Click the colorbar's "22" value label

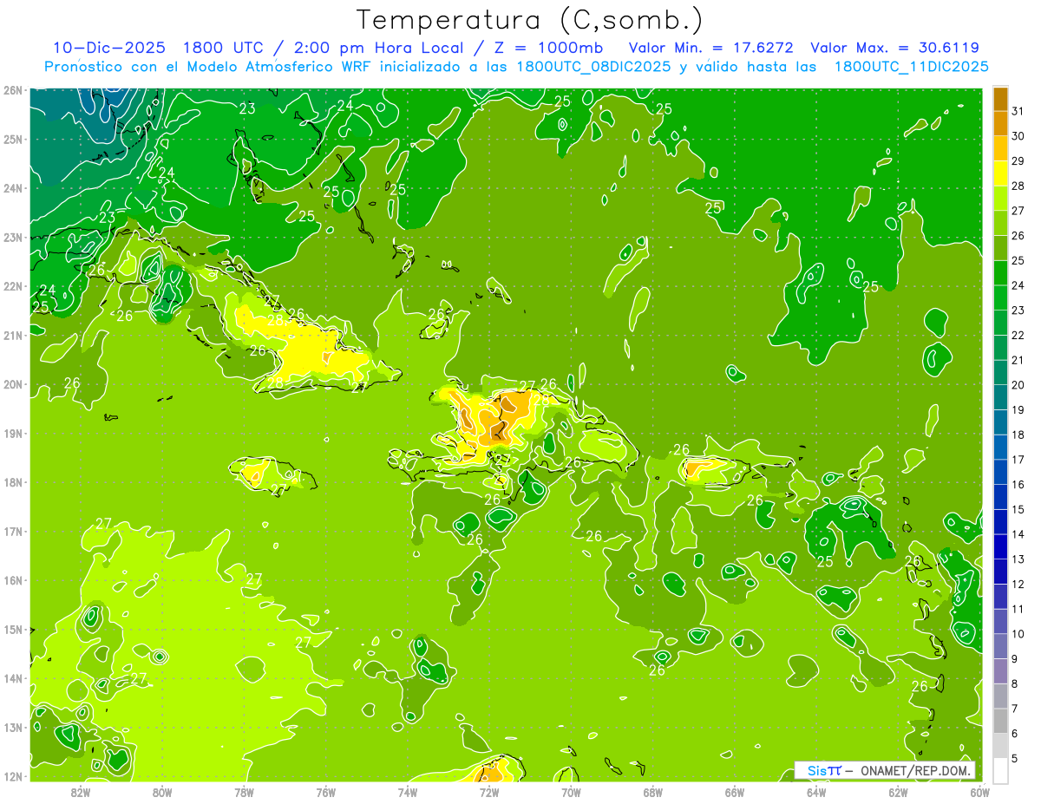(1018, 336)
